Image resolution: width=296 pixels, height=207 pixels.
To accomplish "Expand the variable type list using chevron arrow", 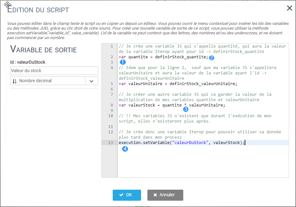I will click(x=92, y=81).
